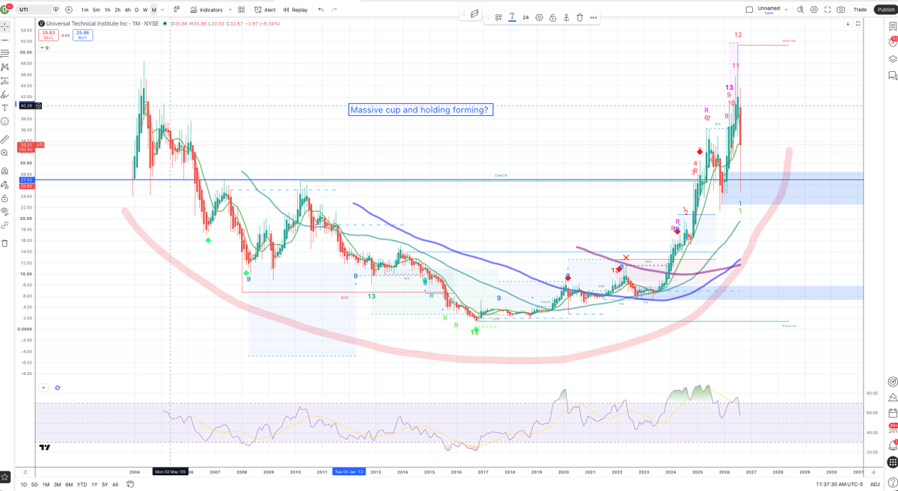
Task: Select the YTD date range
Action: tap(82, 484)
